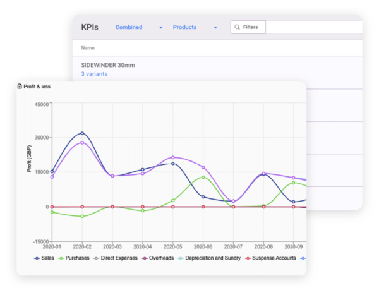This screenshot has width=379, height=295.
Task: Open the Products dropdown
Action: pos(184,27)
